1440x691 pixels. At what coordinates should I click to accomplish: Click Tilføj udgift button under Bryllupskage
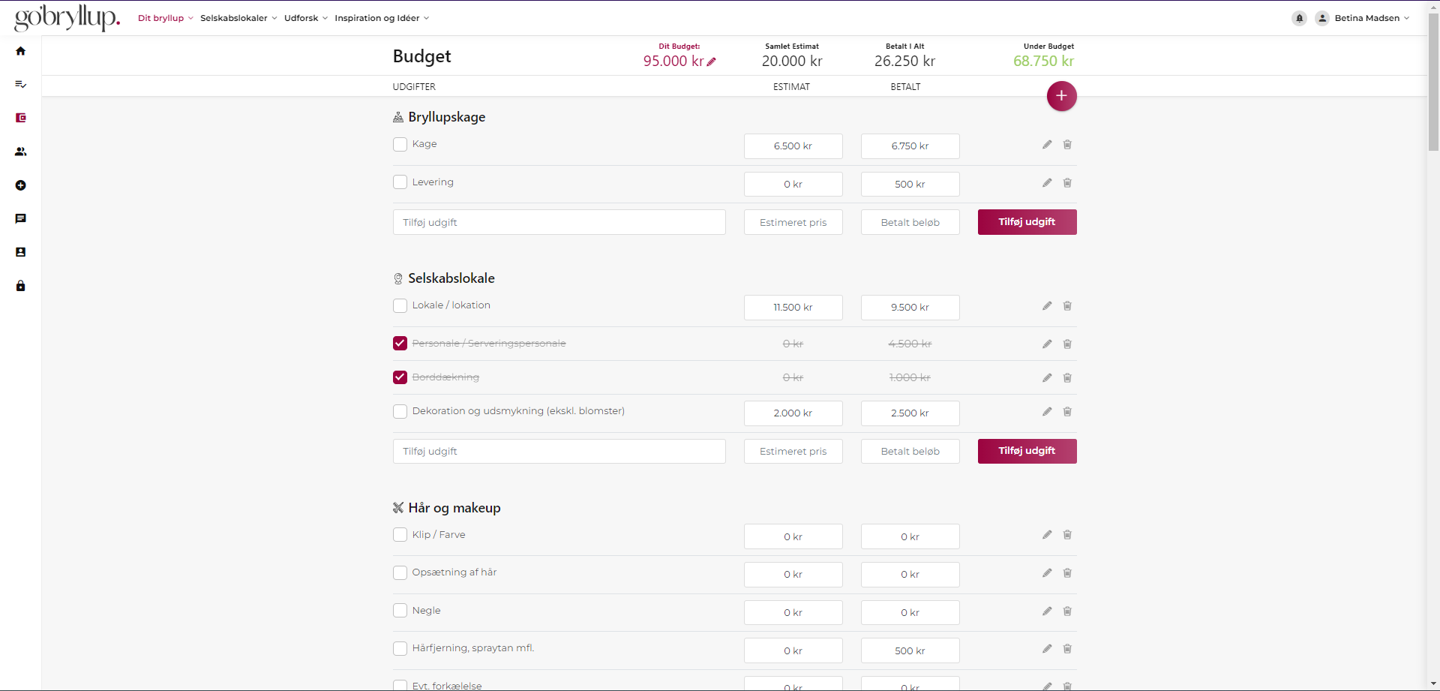pyautogui.click(x=1027, y=222)
